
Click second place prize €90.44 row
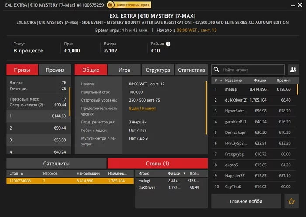click(x=38, y=128)
